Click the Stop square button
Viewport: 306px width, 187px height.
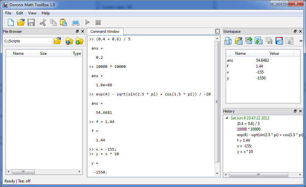(x=98, y=22)
